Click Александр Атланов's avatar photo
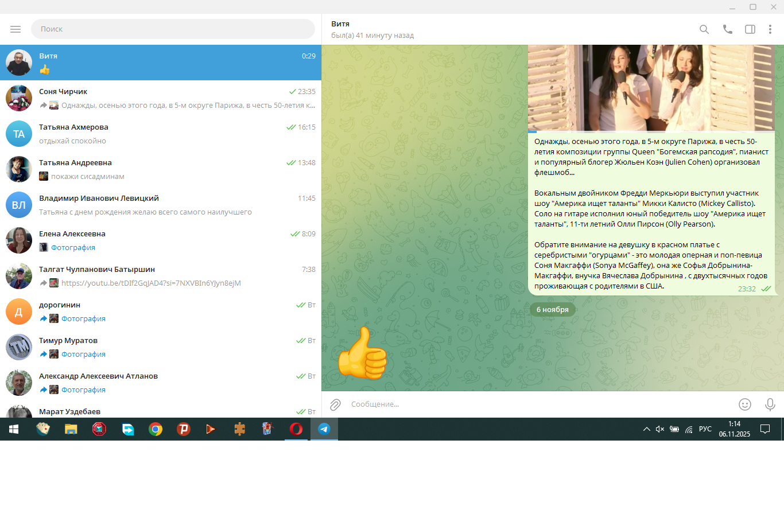 19,383
